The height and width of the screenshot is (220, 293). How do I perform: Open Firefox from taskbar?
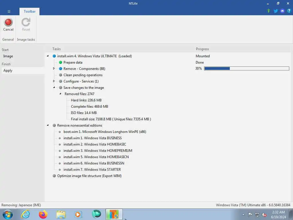(x=43, y=214)
